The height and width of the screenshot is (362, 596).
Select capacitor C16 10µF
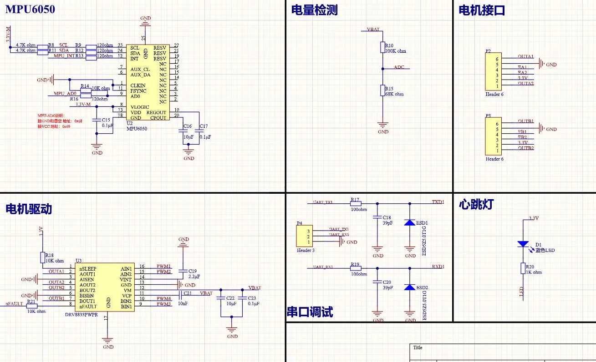click(x=187, y=131)
